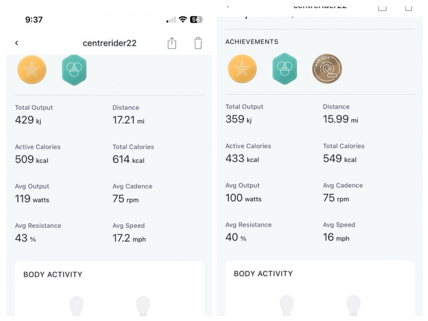The width and height of the screenshot is (428, 321).
Task: Select the 16 mph Avg Speed stat
Action: [x=335, y=237]
